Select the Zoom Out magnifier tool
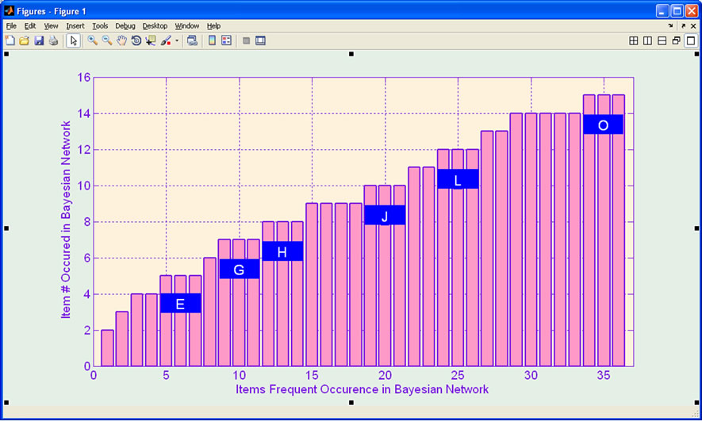The width and height of the screenshot is (702, 421). (x=107, y=40)
